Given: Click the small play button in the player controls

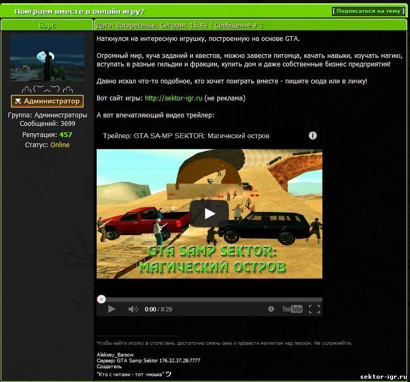Looking at the screenshot, I should (112, 309).
